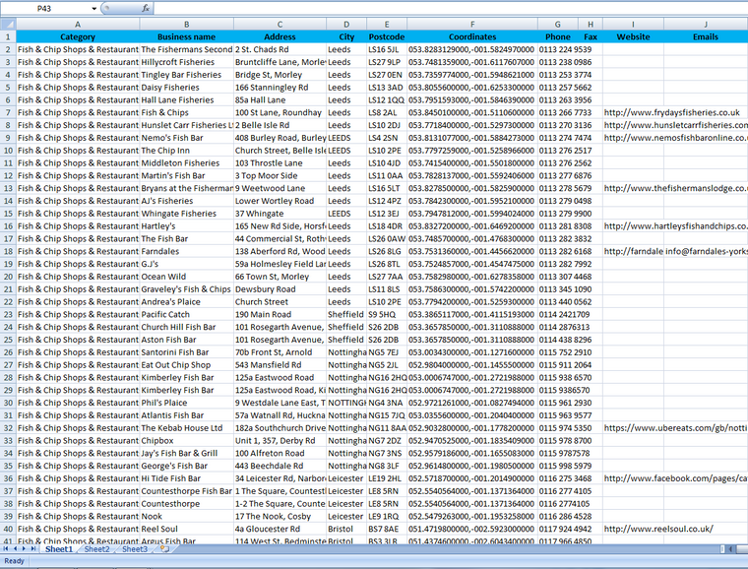This screenshot has width=748, height=569.
Task: Click the Address header cell
Action: [280, 36]
